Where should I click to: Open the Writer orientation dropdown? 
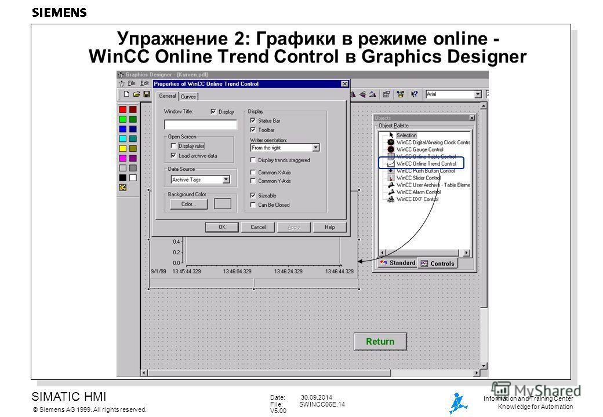pos(315,148)
